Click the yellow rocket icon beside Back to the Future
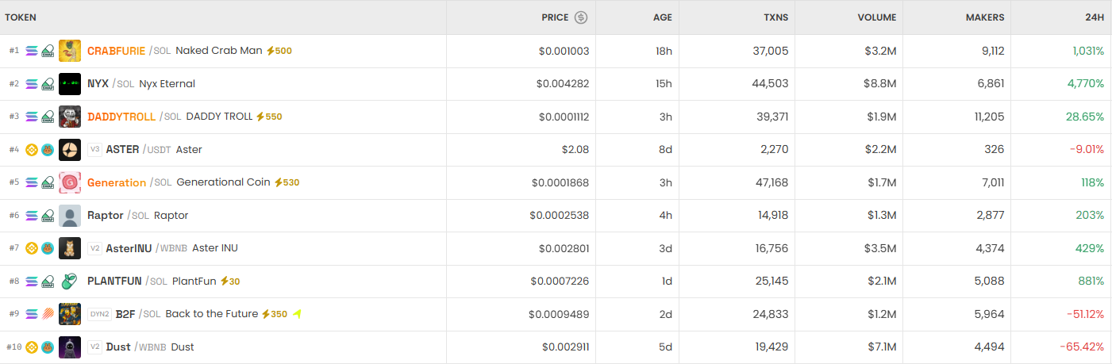 [298, 314]
